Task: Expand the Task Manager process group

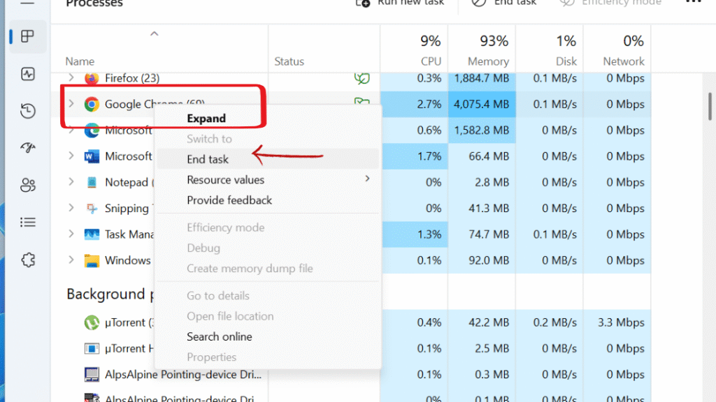Action: (71, 234)
